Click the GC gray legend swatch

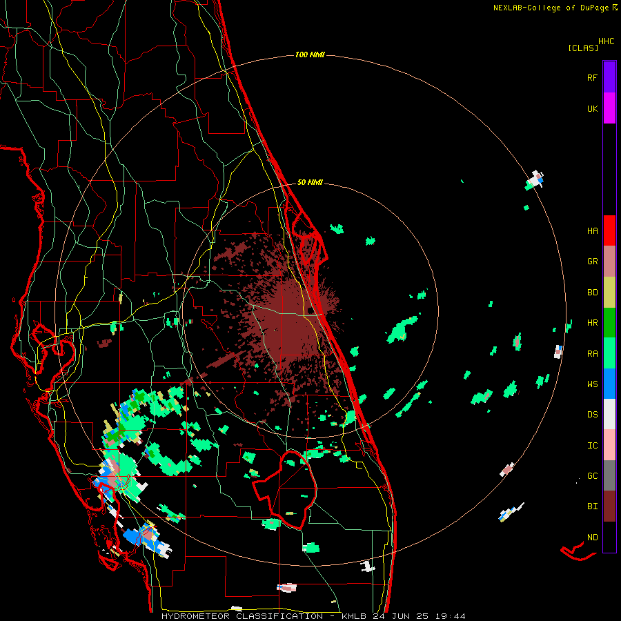(x=609, y=475)
